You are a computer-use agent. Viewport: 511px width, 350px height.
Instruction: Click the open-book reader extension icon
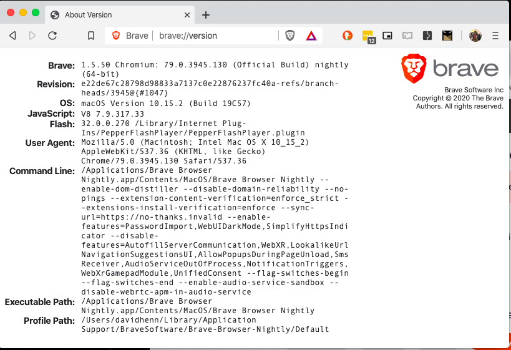(407, 36)
